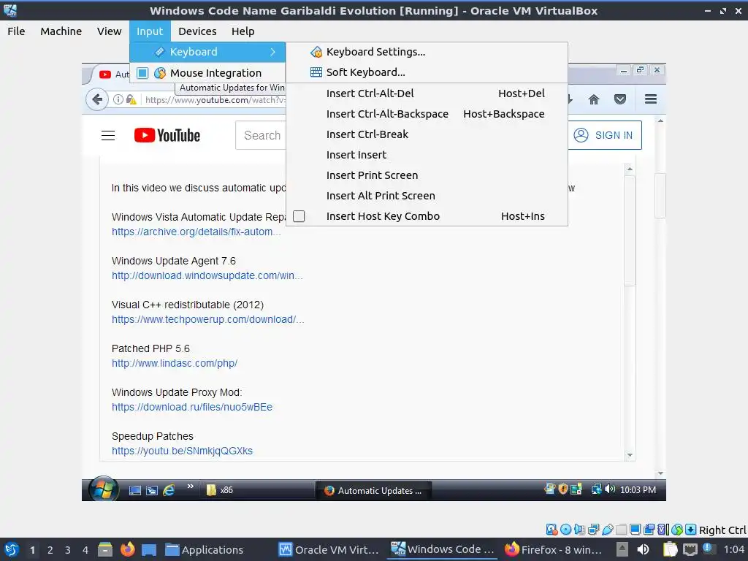Open the View menu

(x=110, y=31)
